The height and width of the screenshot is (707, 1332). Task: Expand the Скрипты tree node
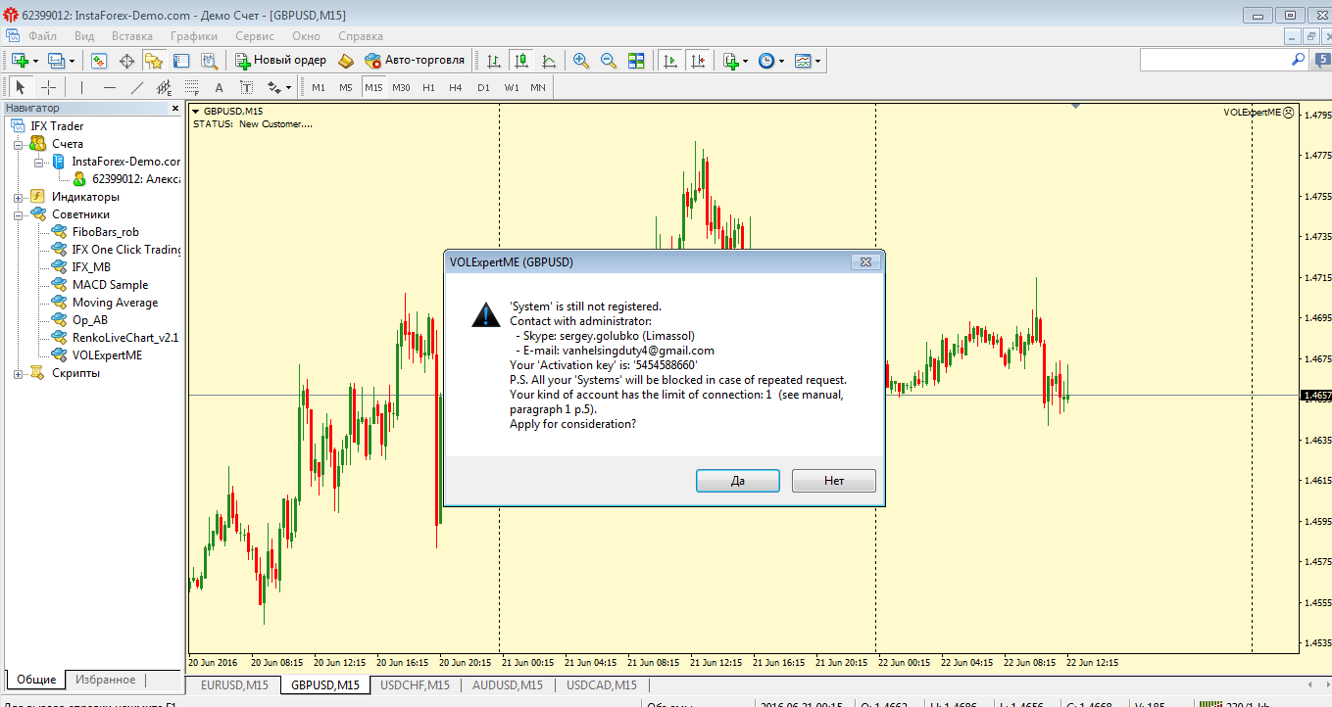[18, 373]
